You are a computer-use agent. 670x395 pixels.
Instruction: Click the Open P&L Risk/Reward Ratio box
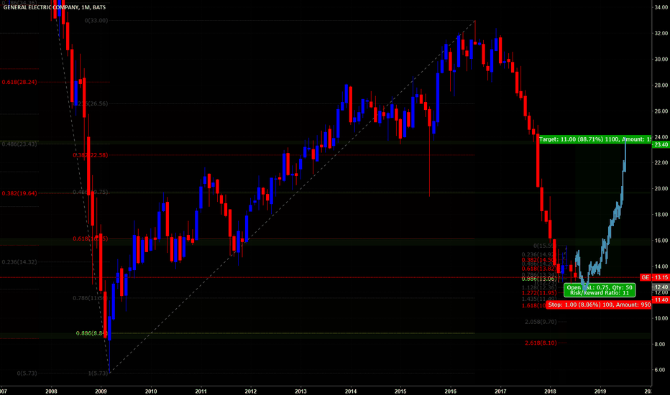coord(600,290)
